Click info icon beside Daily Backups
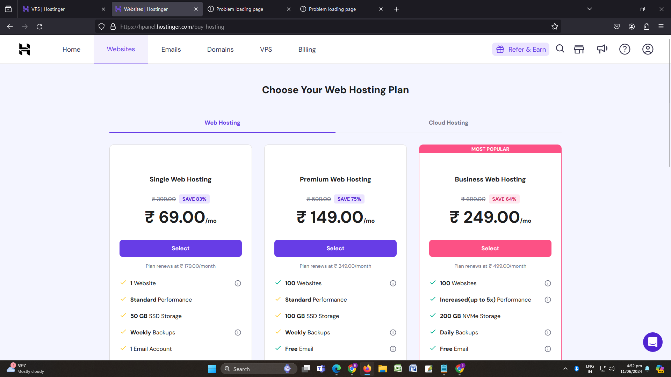 pos(548,333)
